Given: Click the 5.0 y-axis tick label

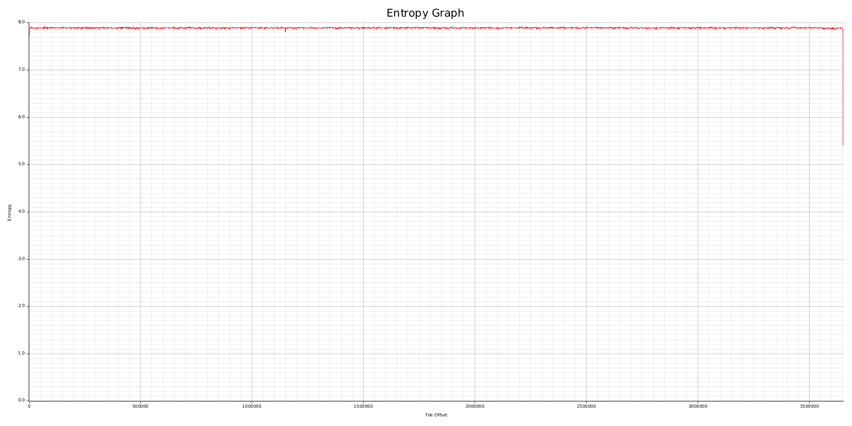Looking at the screenshot, I should 21,164.
